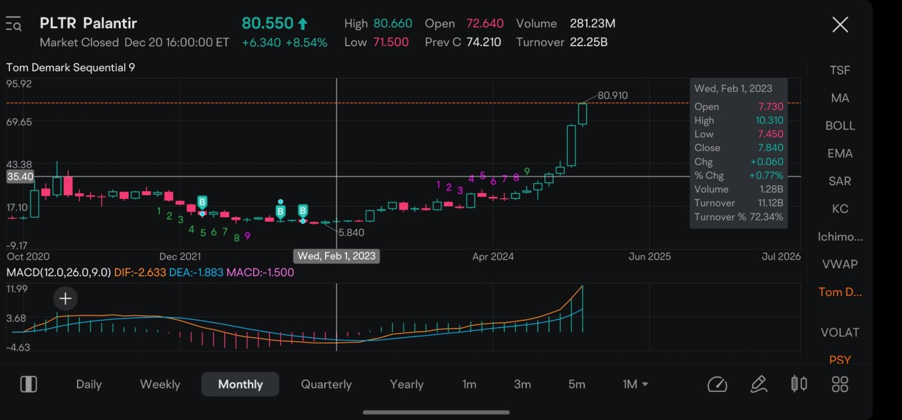Click the Market Closed Dec 20 status text

click(x=134, y=43)
